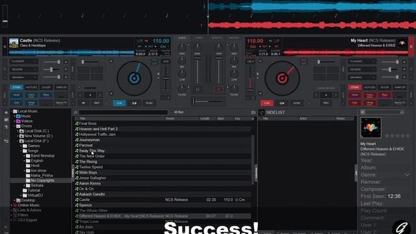Click Castle album art on left deck
The image size is (416, 234).
coord(14,43)
